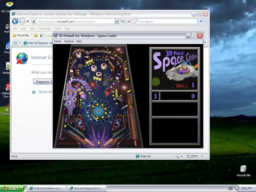Screen dimensions: 256x192
Task: Expand the tab list dropdown arrow
Action: click(20, 43)
